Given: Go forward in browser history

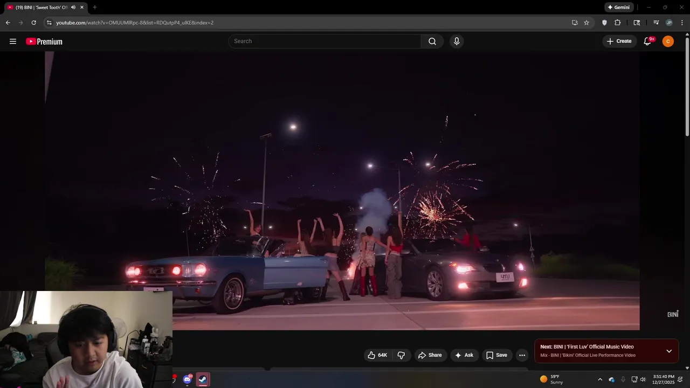Looking at the screenshot, I should tap(20, 23).
